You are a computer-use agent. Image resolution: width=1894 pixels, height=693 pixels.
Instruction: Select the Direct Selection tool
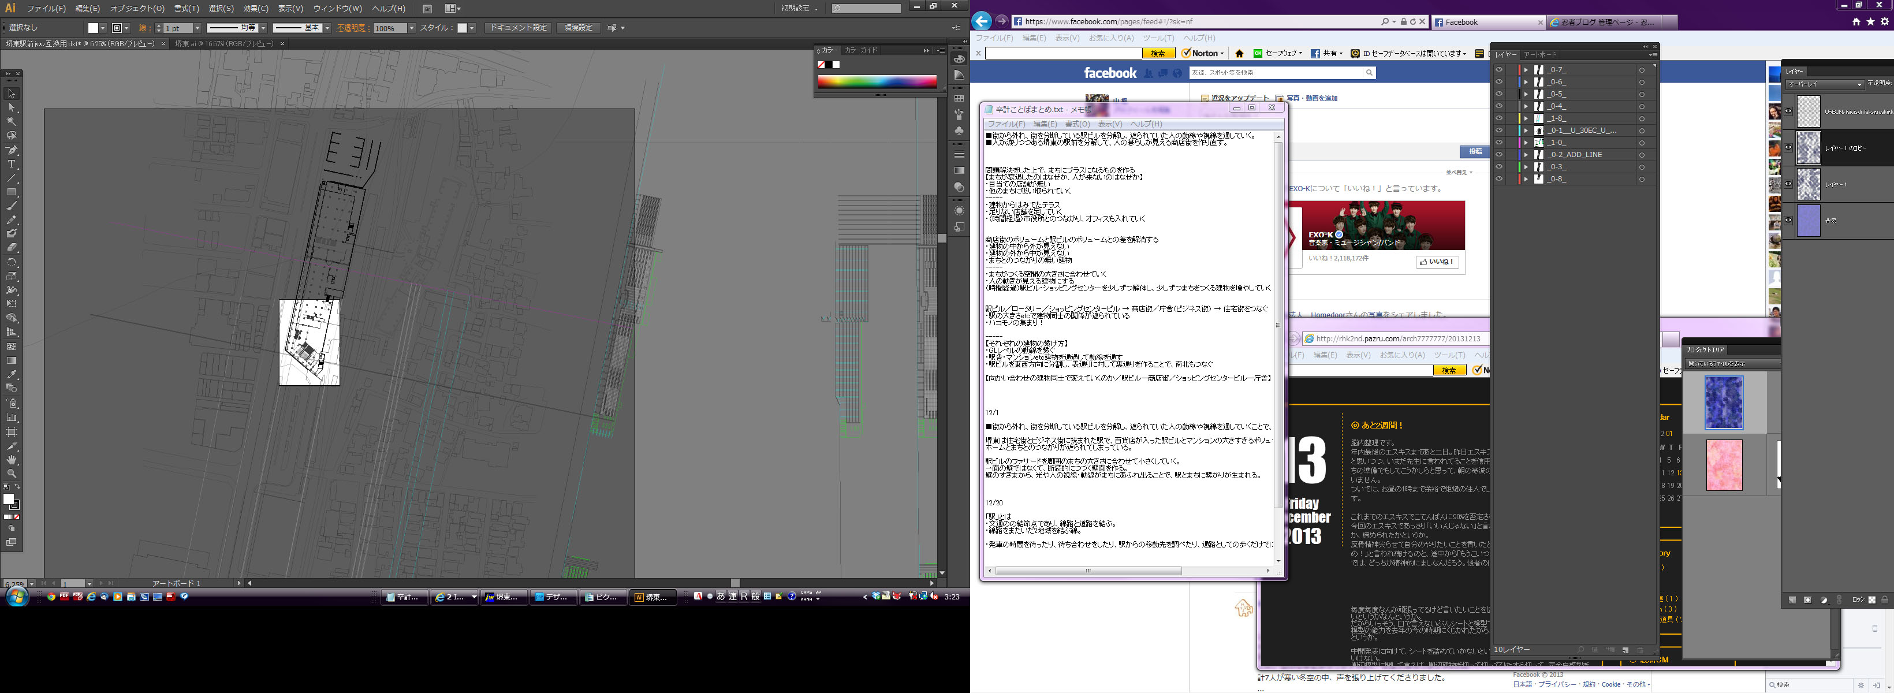(12, 107)
